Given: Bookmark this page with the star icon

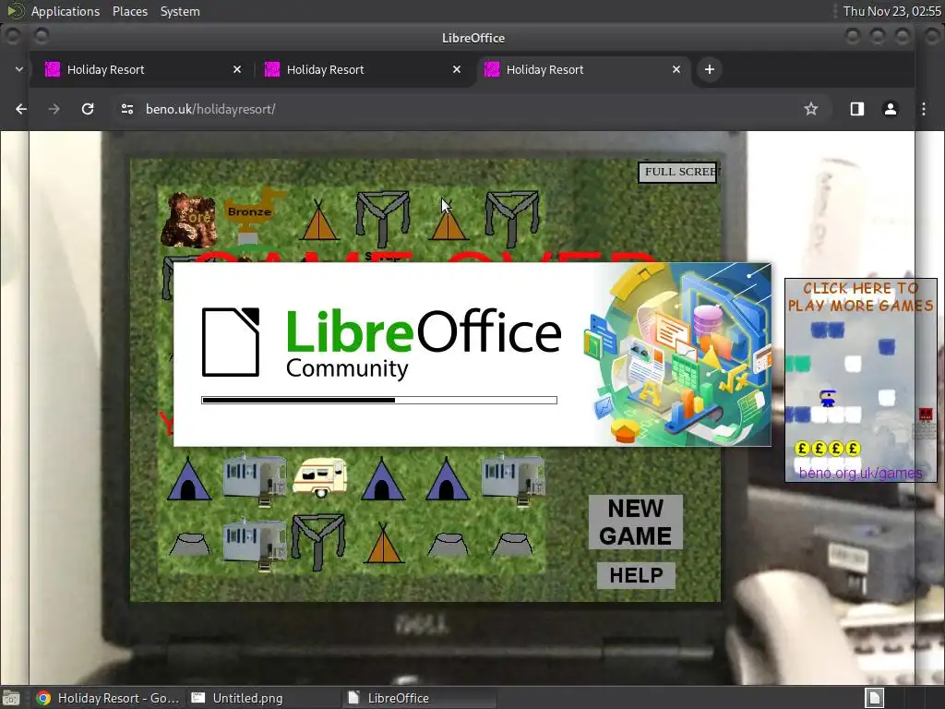Looking at the screenshot, I should [810, 109].
